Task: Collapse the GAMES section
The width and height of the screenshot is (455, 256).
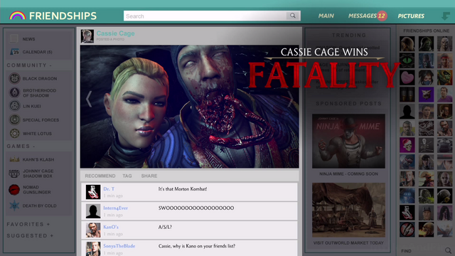Action: coord(21,146)
